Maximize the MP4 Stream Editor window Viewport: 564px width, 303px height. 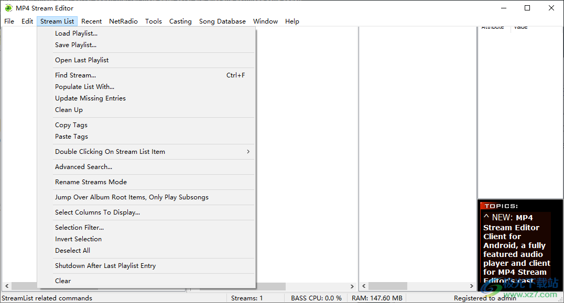[527, 8]
